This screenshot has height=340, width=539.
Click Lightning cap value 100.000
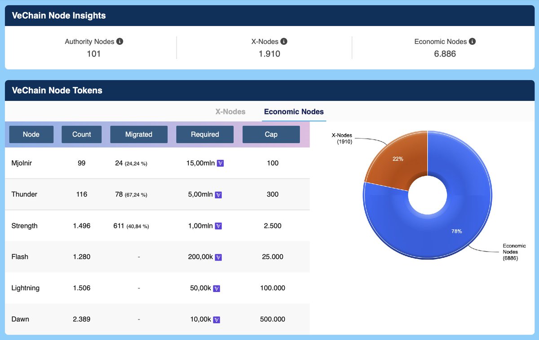[x=273, y=288]
